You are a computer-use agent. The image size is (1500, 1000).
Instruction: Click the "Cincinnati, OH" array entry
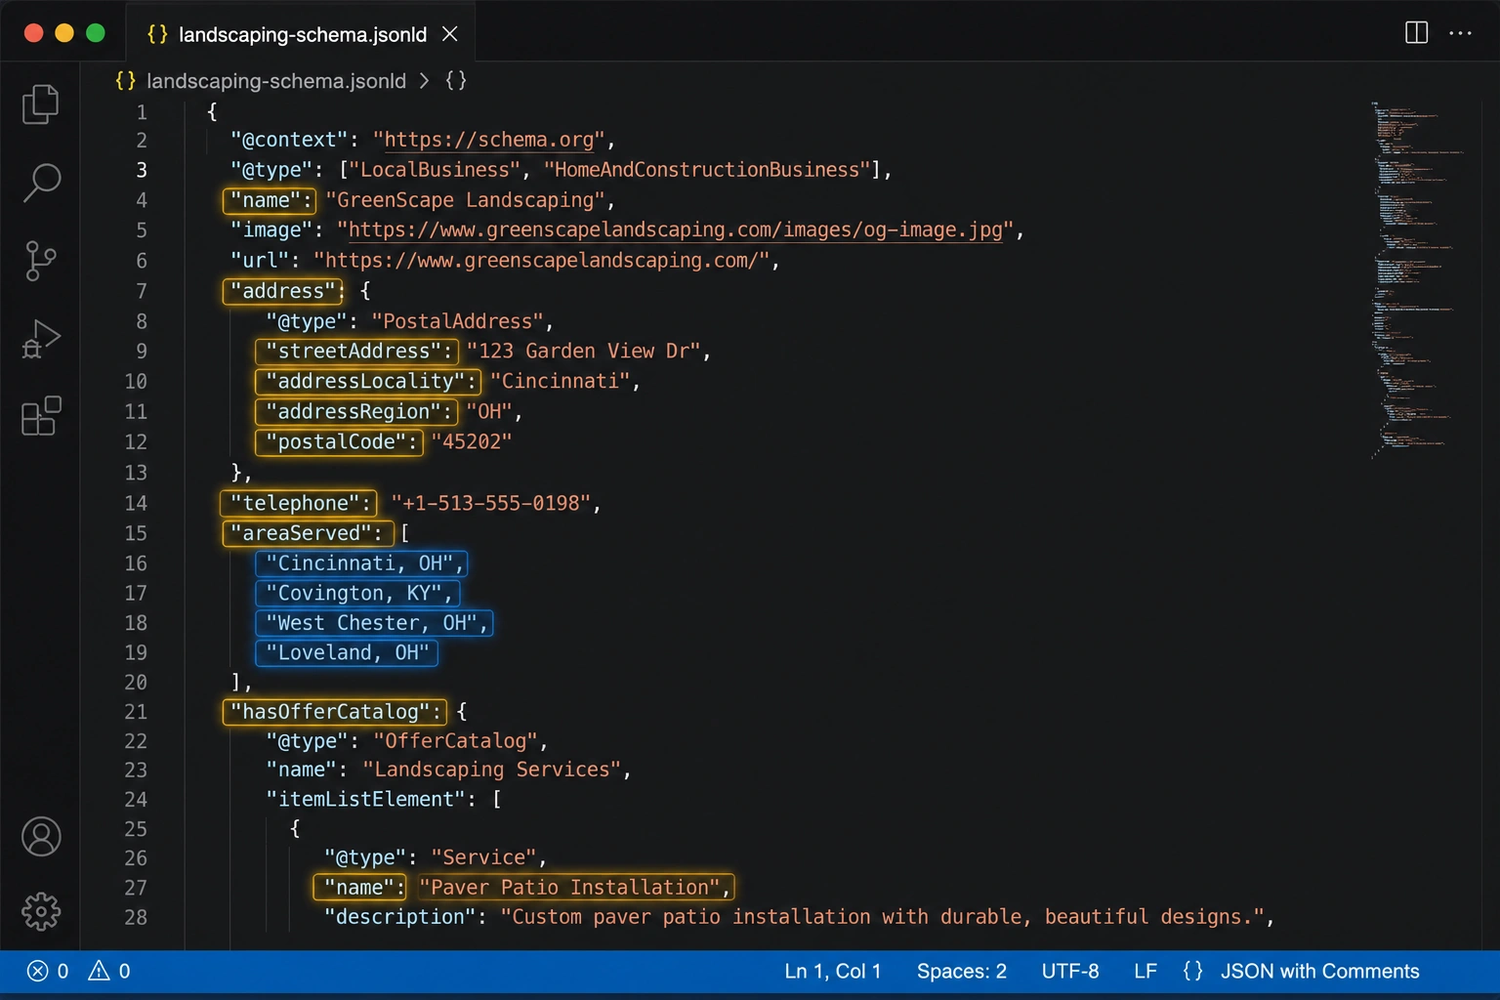[x=361, y=563]
